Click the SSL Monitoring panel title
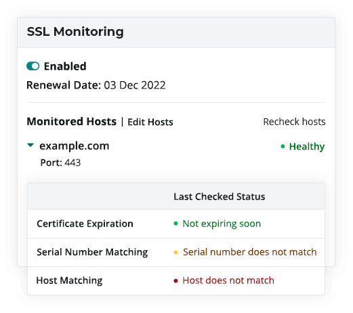This screenshot has width=353, height=313. pos(75,32)
